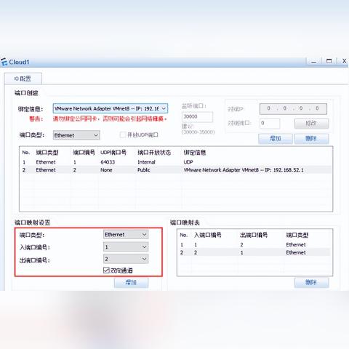Click the 删除 button under the mapping table
This screenshot has height=349, width=349.
click(x=311, y=282)
